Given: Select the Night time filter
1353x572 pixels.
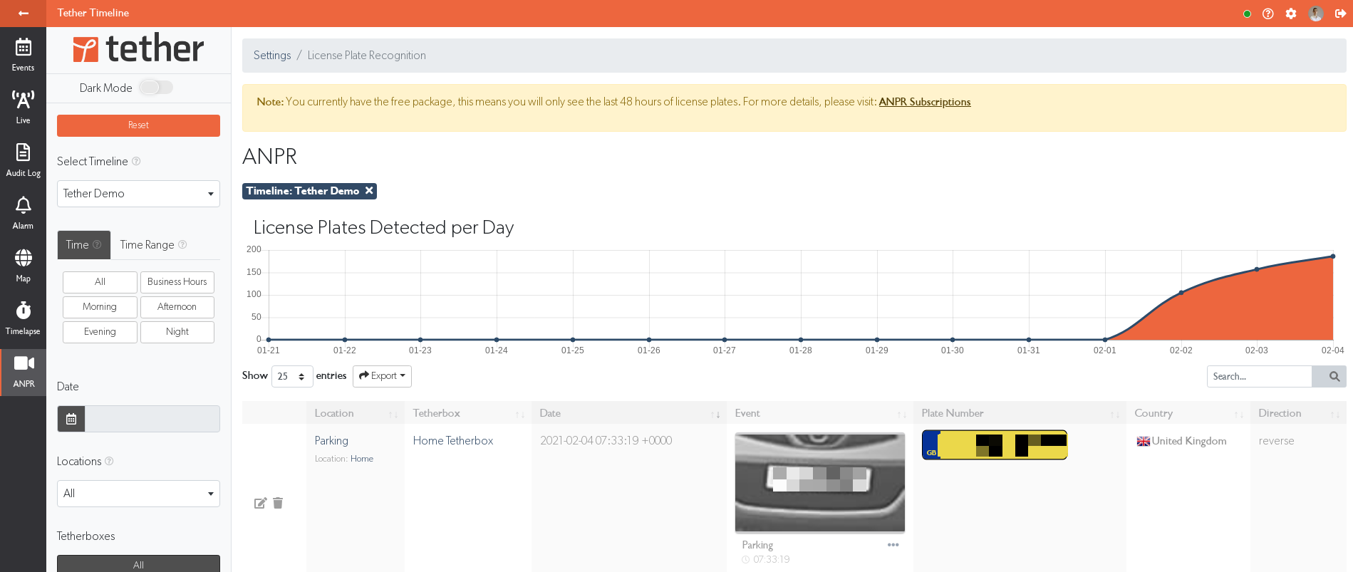Looking at the screenshot, I should [x=177, y=332].
